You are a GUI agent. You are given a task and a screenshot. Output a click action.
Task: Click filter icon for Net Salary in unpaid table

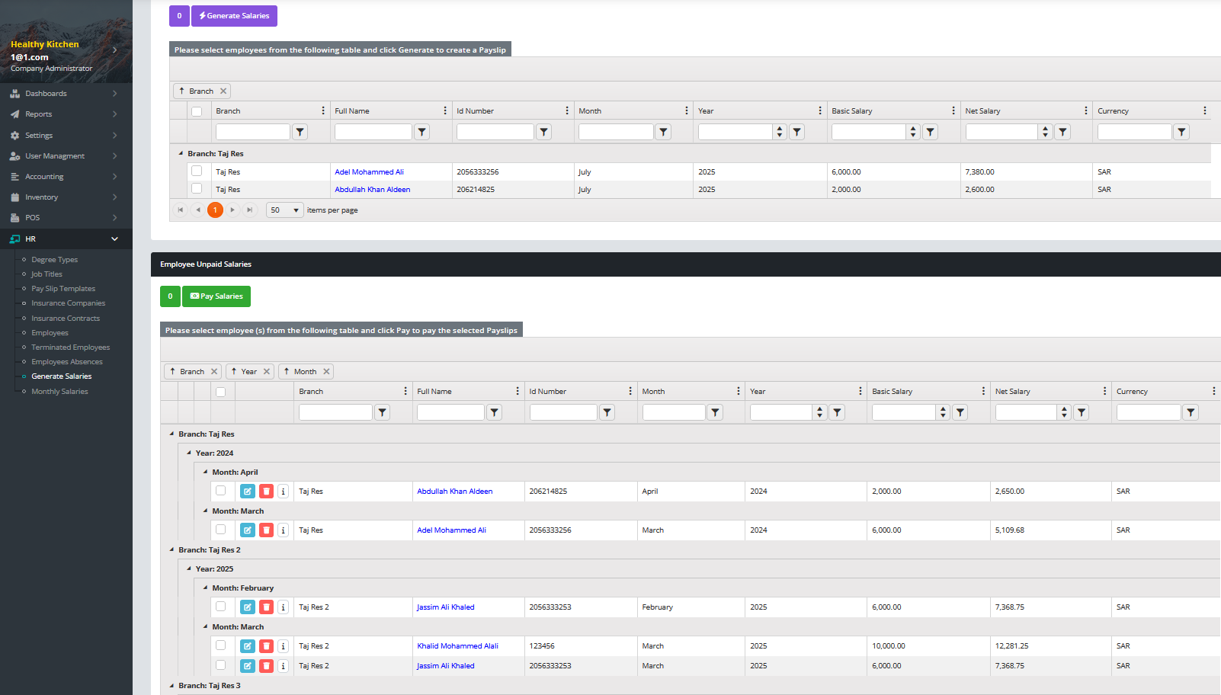click(x=1082, y=412)
